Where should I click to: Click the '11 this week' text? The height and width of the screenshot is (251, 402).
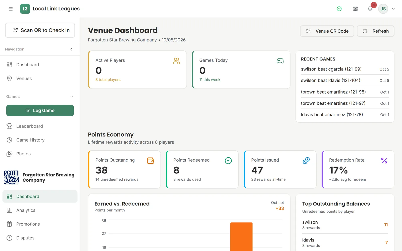tap(210, 80)
